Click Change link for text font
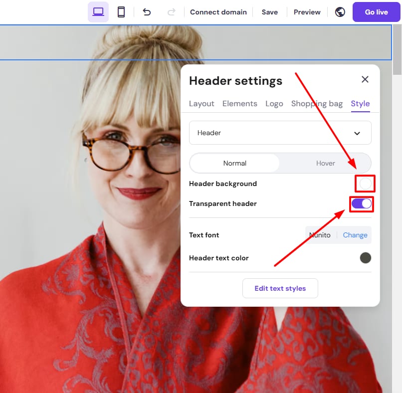Image resolution: width=402 pixels, height=393 pixels. 355,235
